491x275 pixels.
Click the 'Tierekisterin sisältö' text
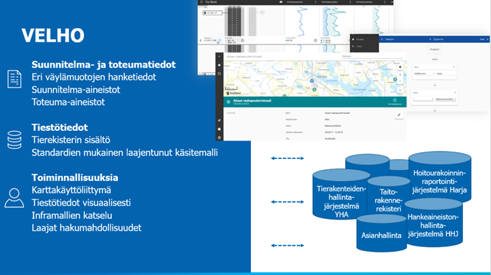click(71, 140)
